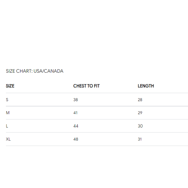
Task: Select the LENGTH column header
Action: coord(146,86)
